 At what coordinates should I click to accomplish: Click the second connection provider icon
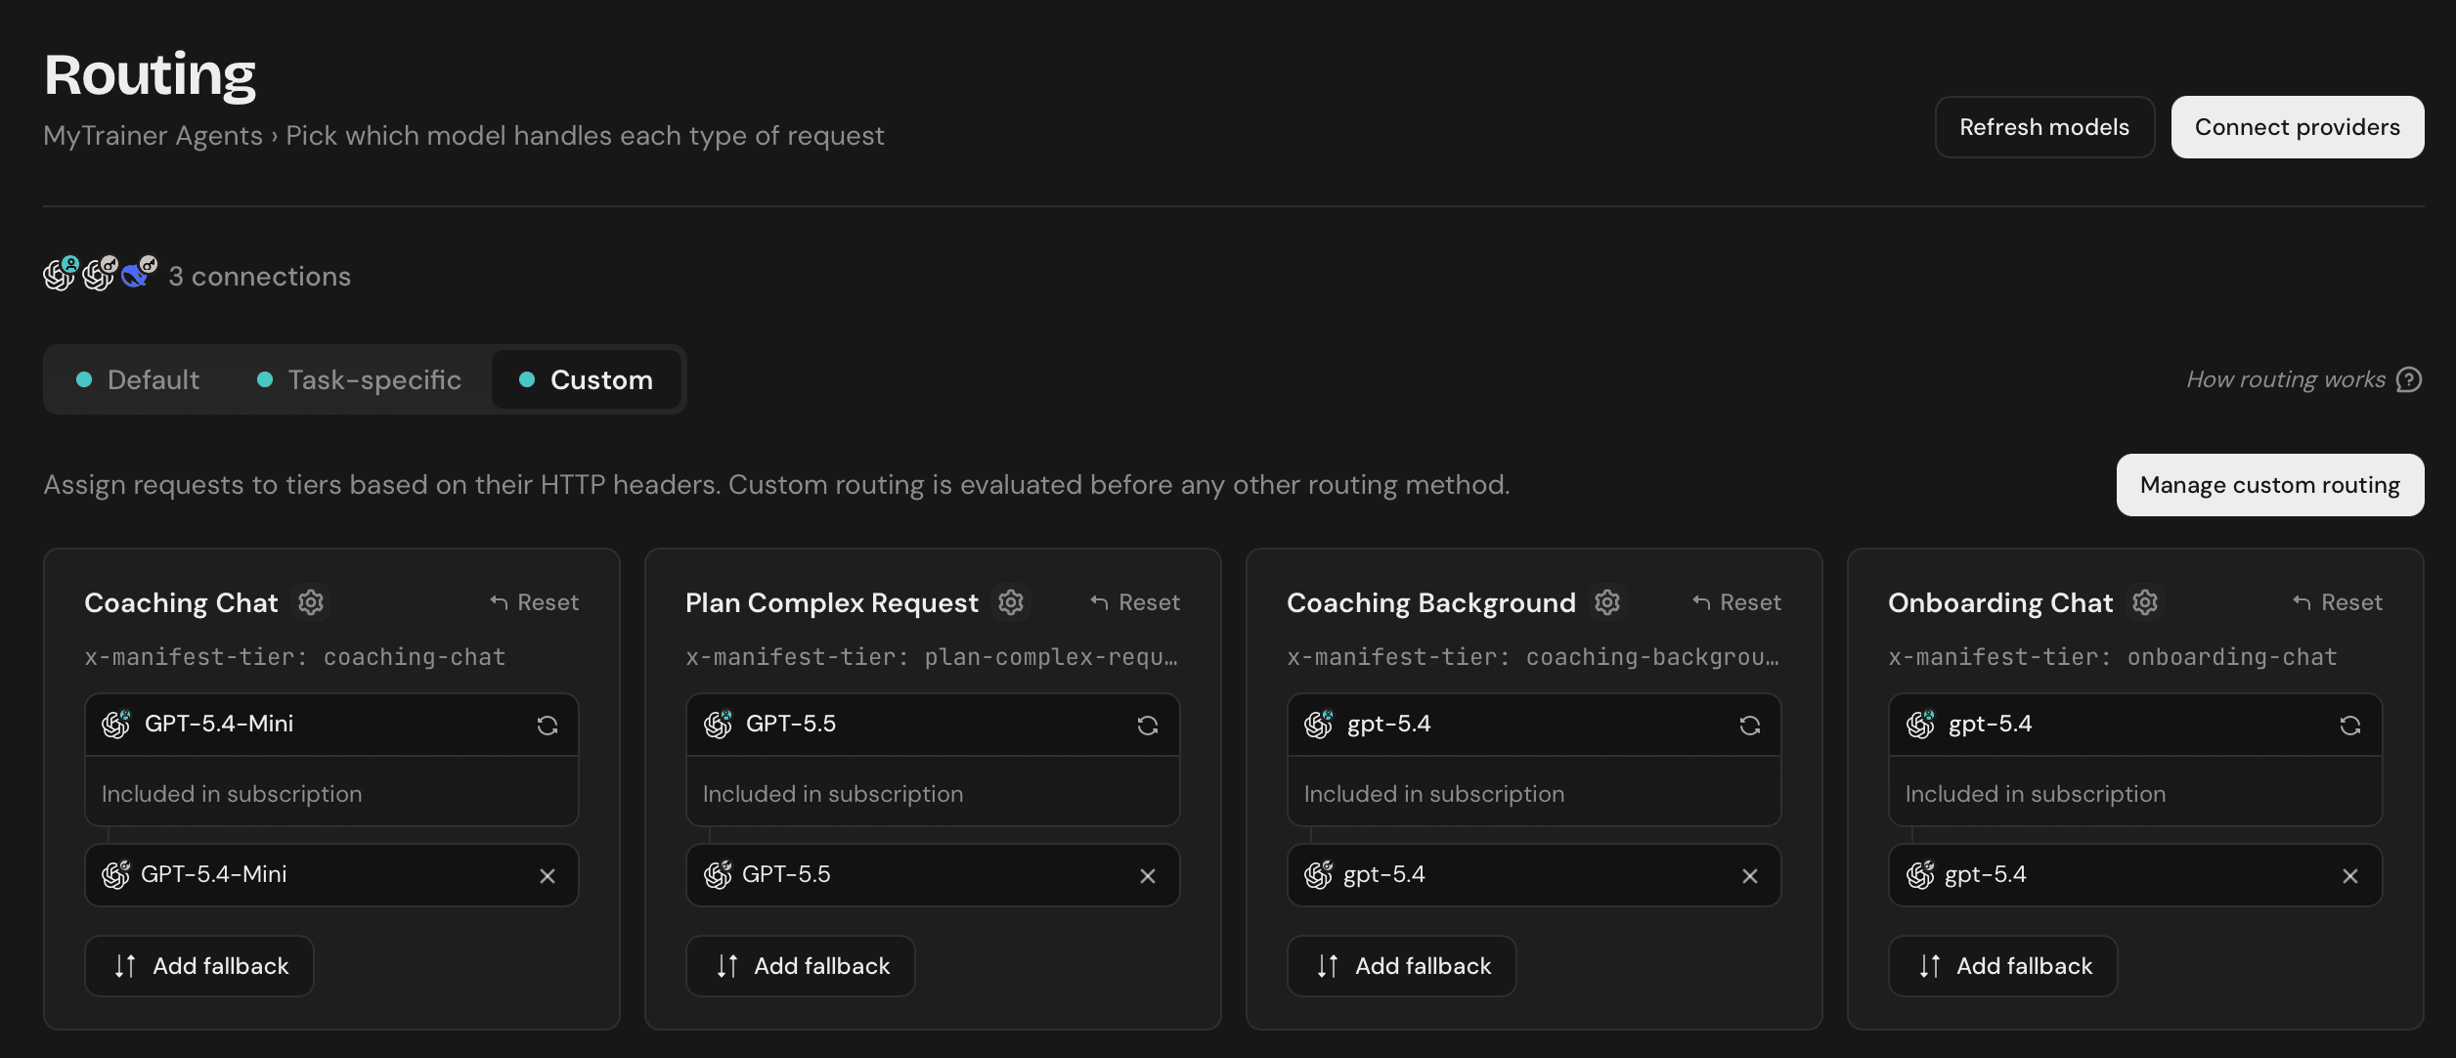(x=99, y=274)
